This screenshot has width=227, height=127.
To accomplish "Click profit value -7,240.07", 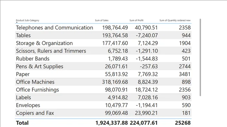I will (x=147, y=35).
